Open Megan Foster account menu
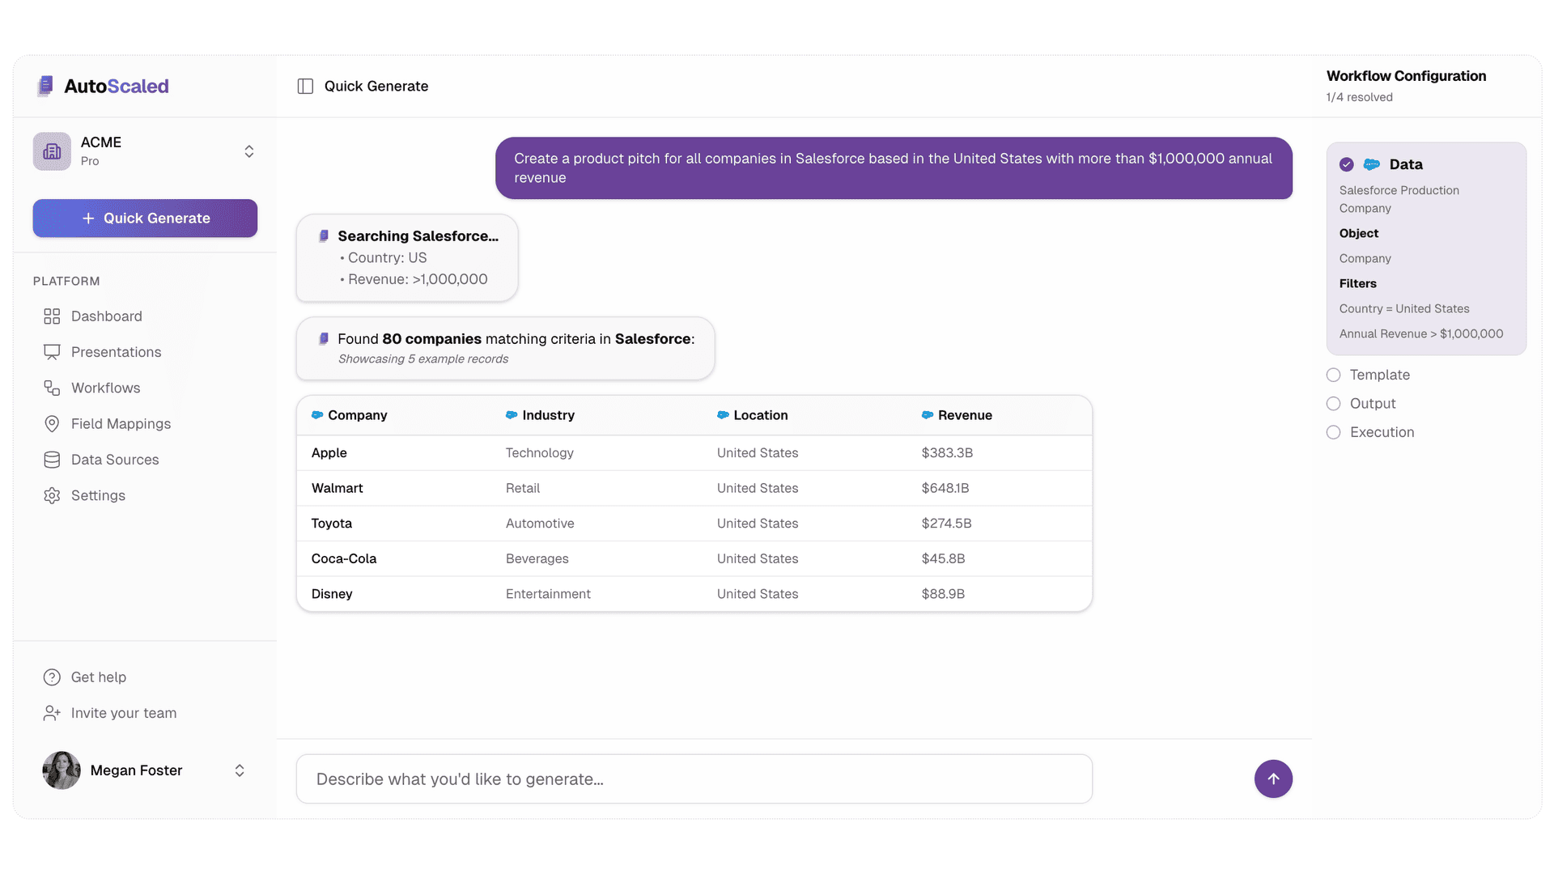Screen dimensions: 1554x874 239,770
